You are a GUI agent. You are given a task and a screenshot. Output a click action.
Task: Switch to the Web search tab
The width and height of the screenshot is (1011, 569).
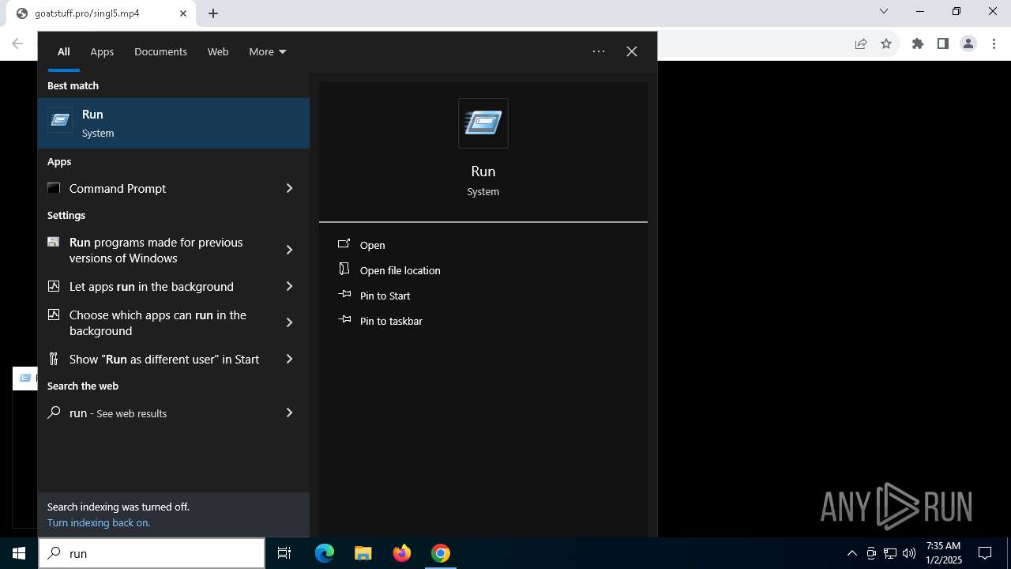[x=218, y=51]
